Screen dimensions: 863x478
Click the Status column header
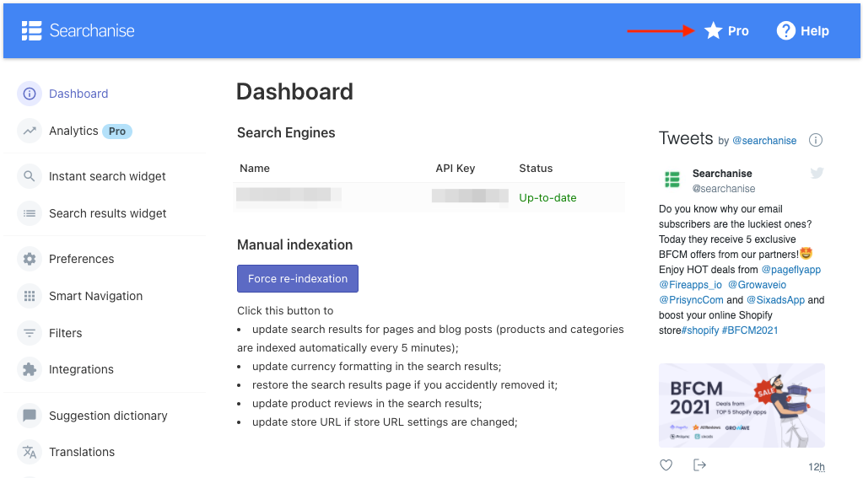pos(536,169)
